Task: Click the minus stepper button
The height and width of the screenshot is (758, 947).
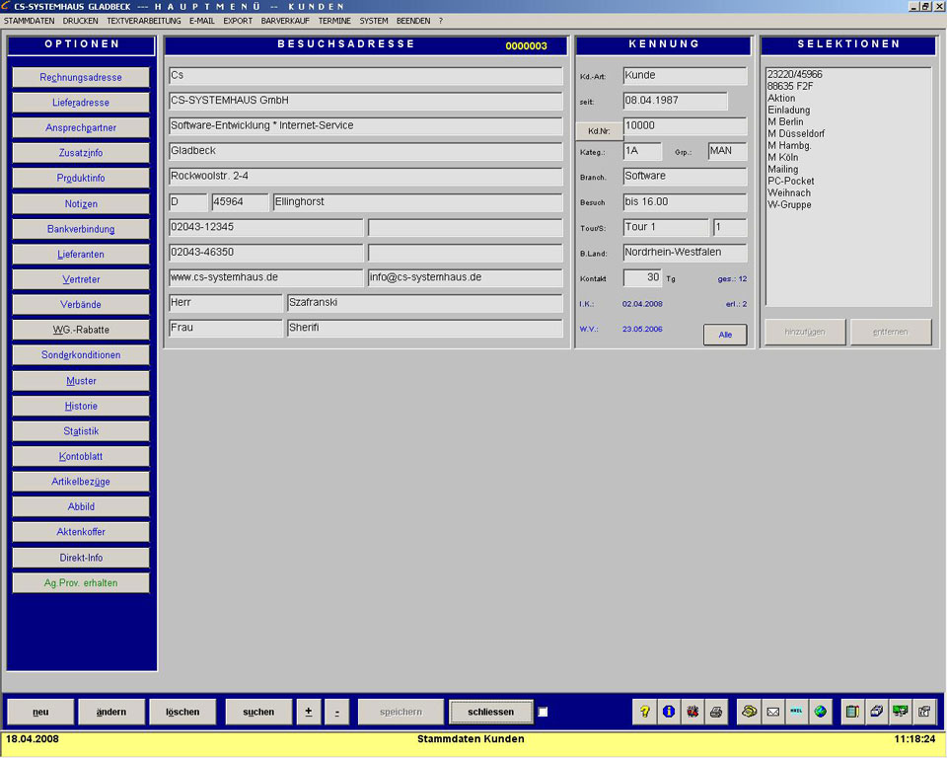Action: pos(336,712)
